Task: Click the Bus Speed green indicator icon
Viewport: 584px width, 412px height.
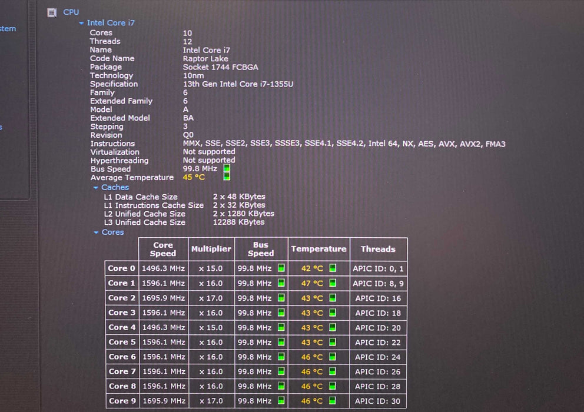Action: pyautogui.click(x=227, y=168)
